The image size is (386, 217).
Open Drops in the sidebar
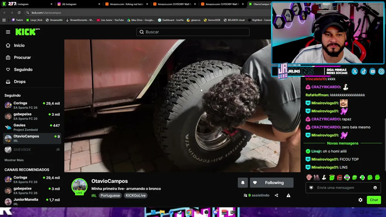(x=16, y=82)
